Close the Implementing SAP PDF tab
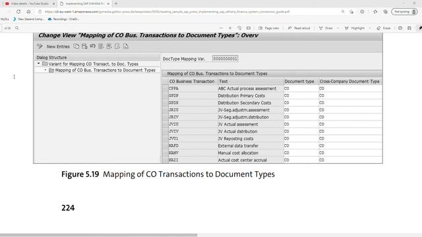Viewport: 422px width, 237px height. pos(108,4)
